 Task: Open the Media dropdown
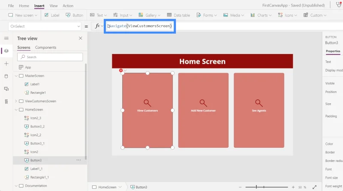[234, 15]
